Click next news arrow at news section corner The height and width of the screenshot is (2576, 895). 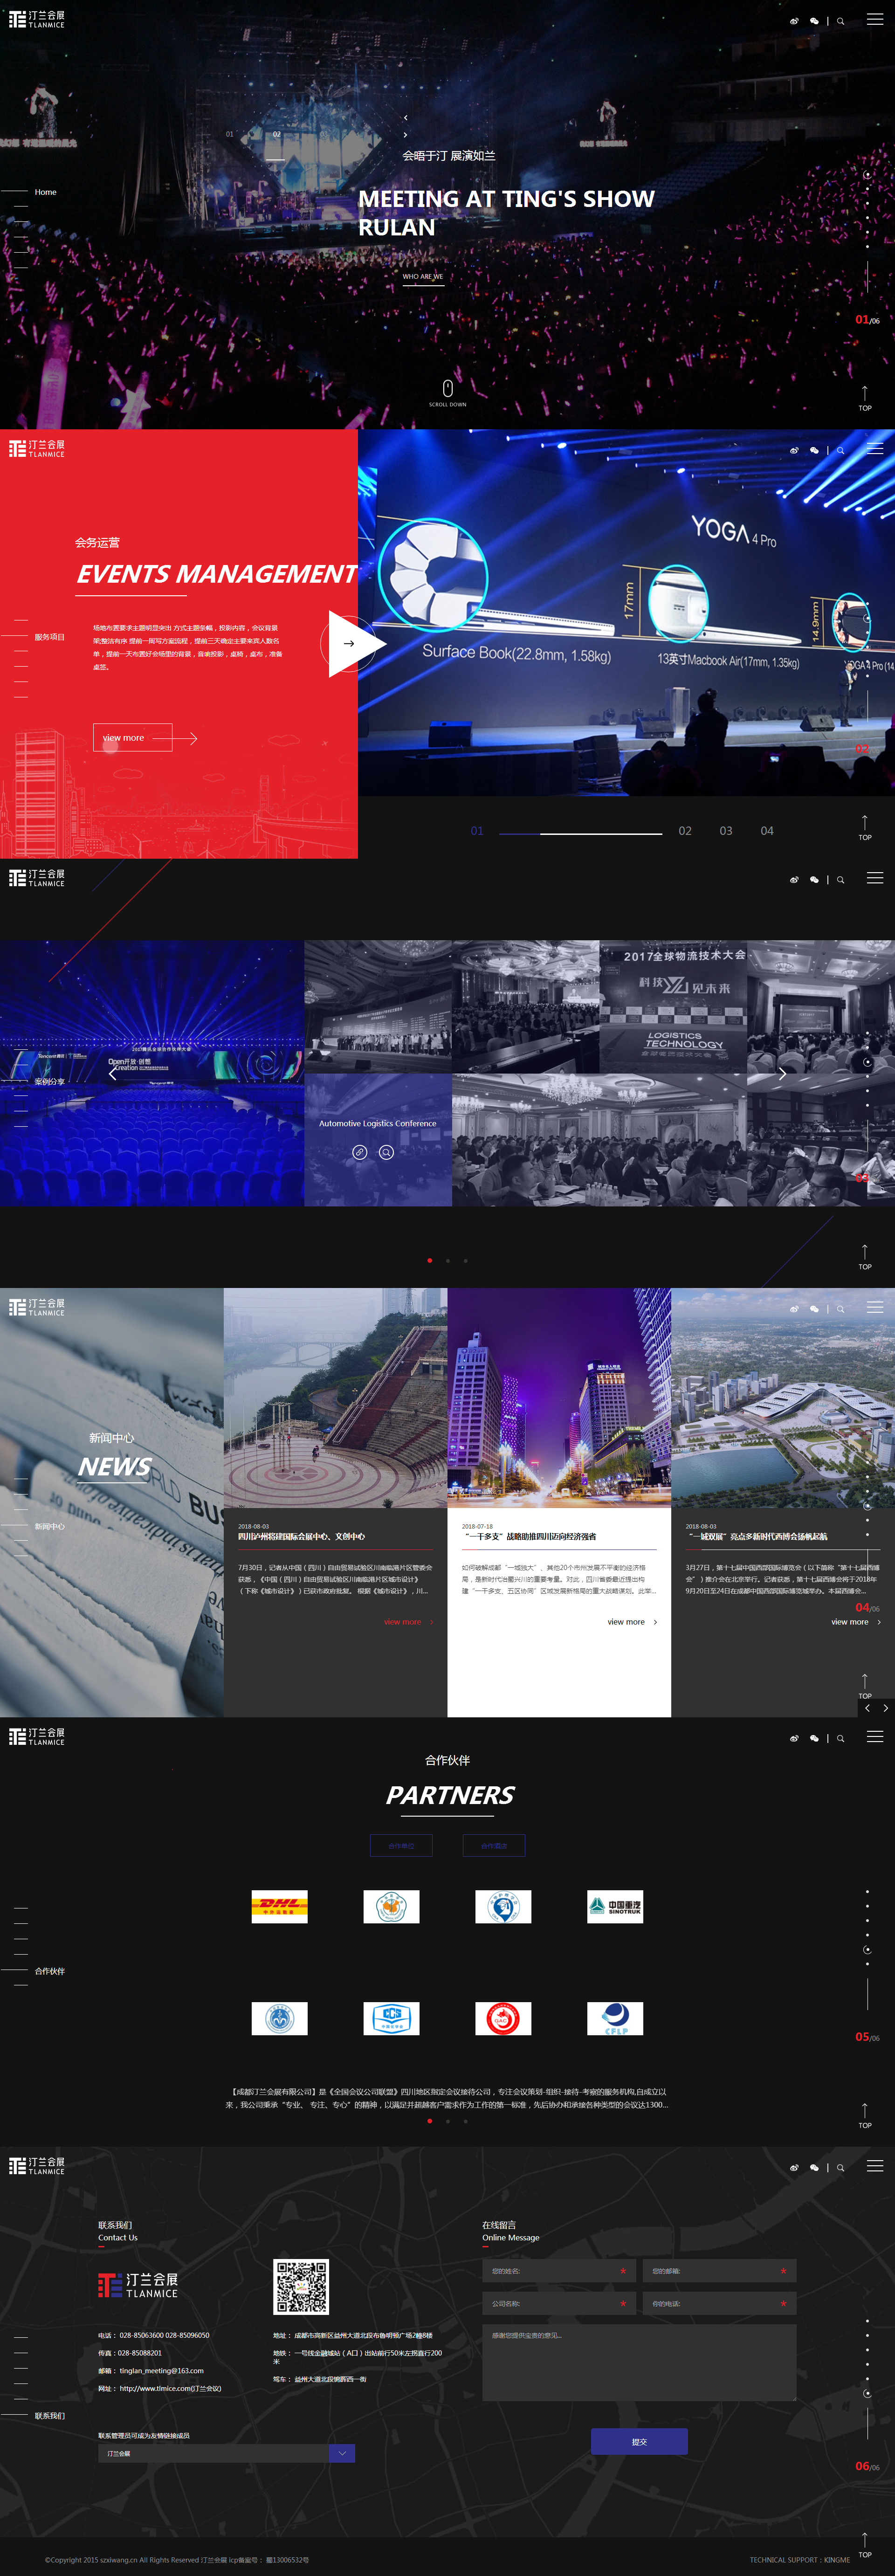click(885, 1708)
